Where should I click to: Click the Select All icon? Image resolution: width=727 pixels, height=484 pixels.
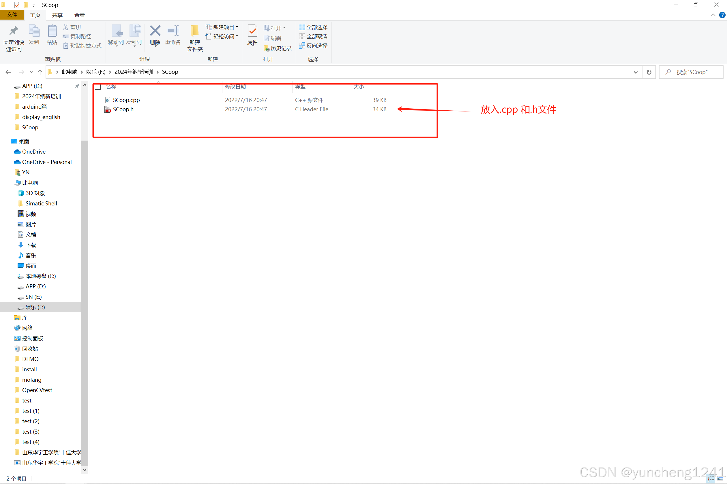point(302,27)
